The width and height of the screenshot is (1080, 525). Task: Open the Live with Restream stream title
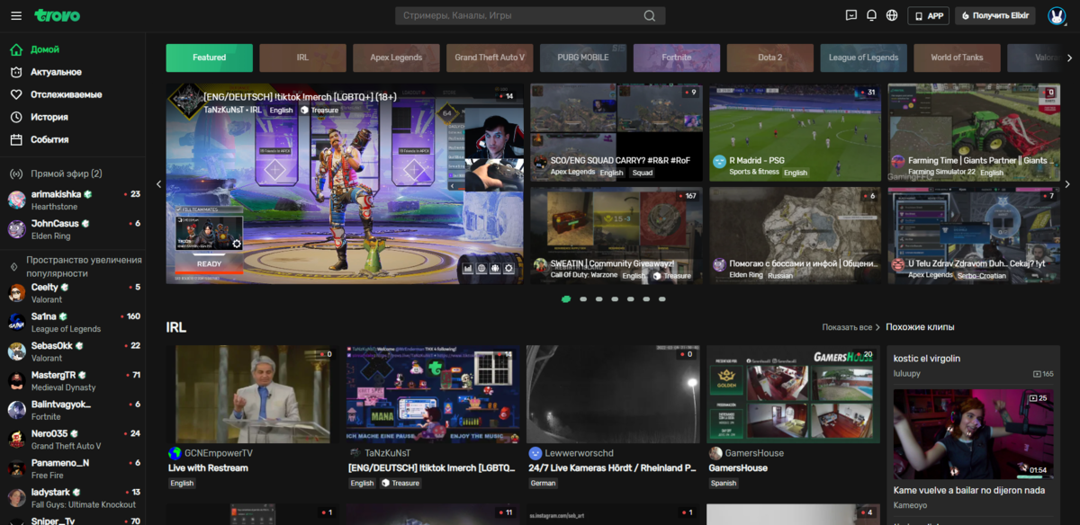tap(208, 467)
